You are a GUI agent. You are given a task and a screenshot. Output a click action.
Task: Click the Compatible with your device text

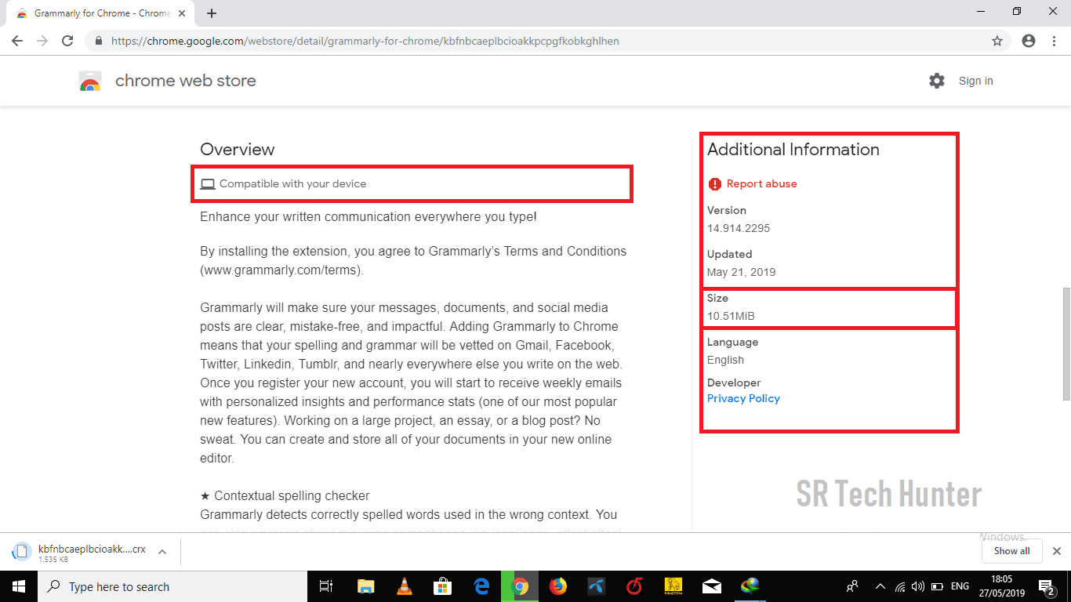pos(292,183)
